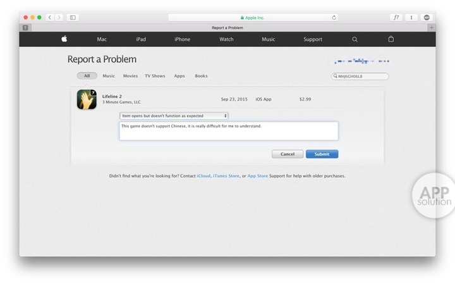Click the Apple logo in navigation bar

pyautogui.click(x=64, y=39)
